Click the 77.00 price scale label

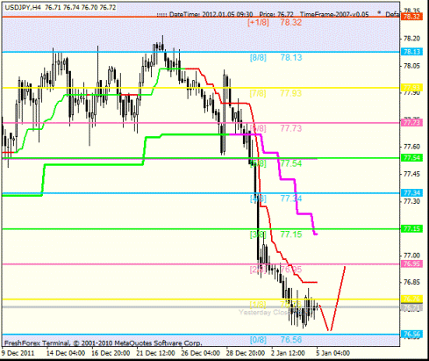point(411,256)
